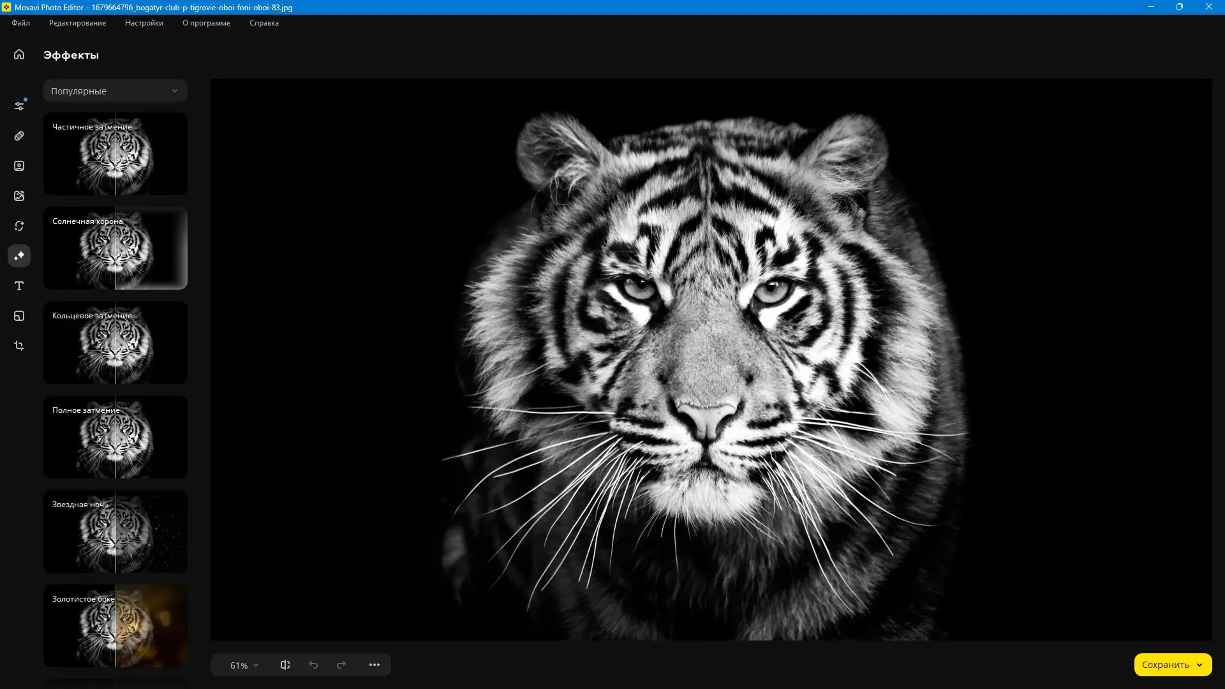Open the Популярные effects category dropdown
1225x689 pixels.
[x=115, y=91]
